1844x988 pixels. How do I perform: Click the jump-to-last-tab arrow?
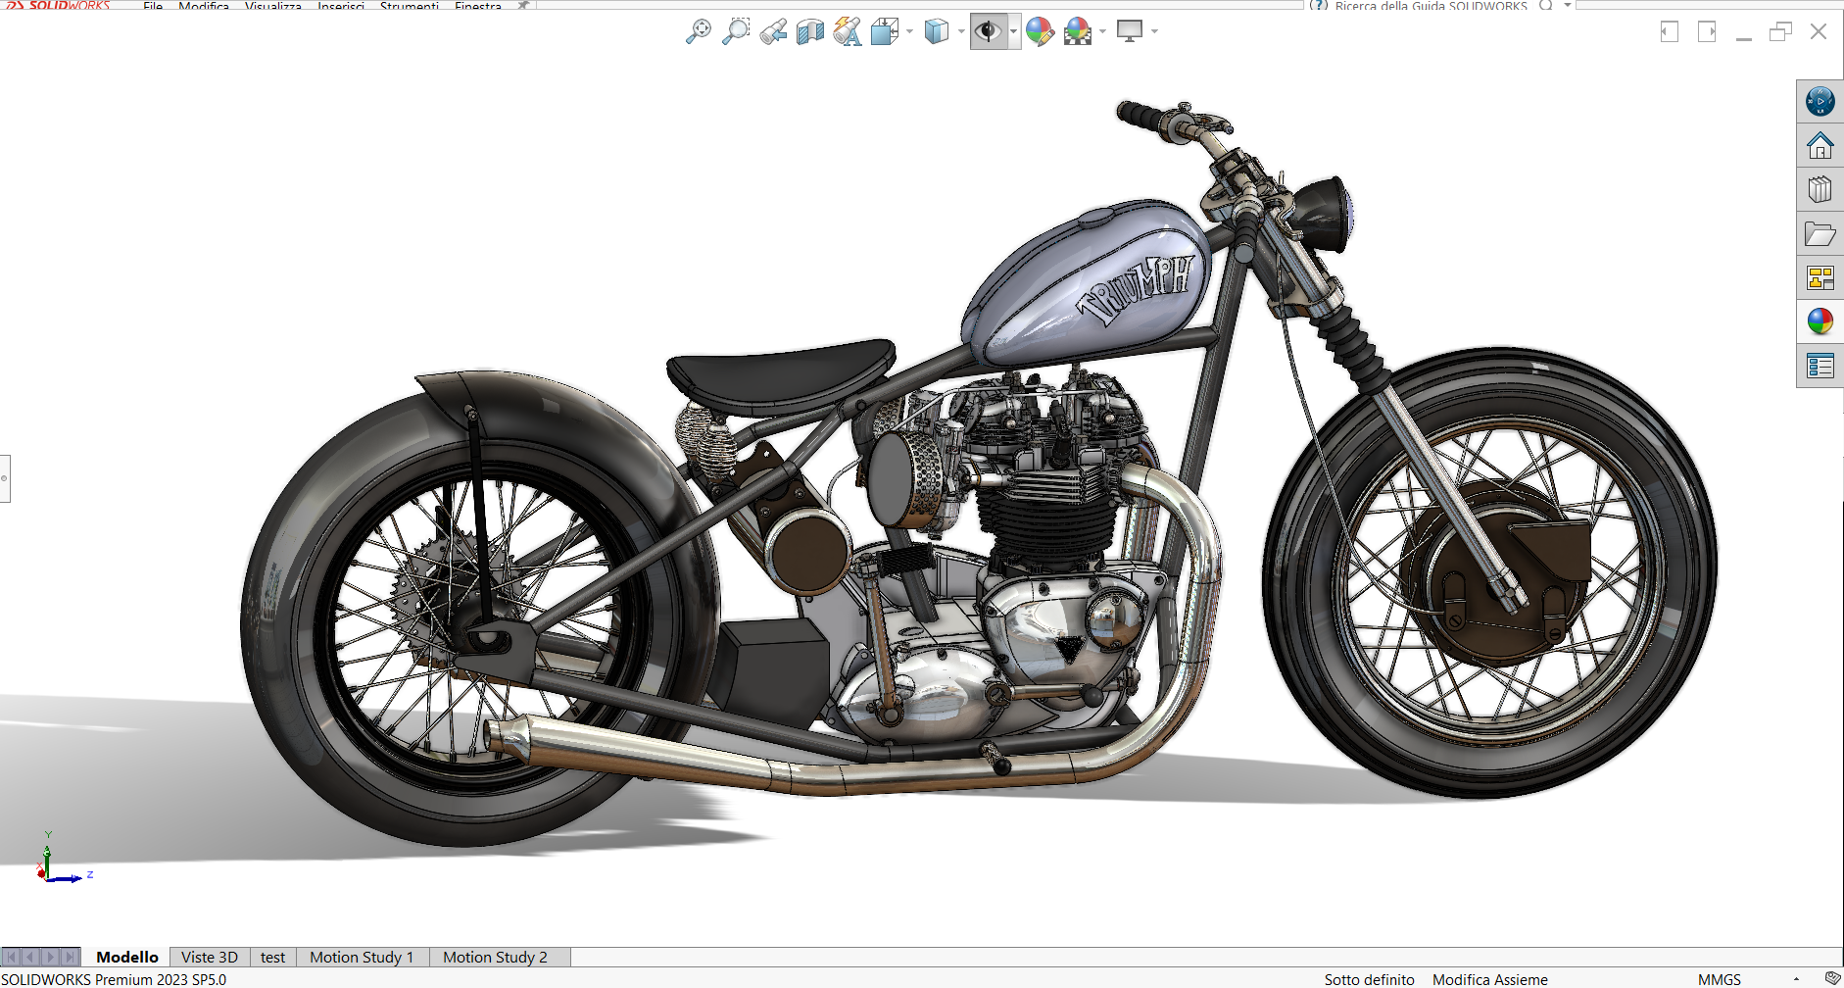pos(71,957)
